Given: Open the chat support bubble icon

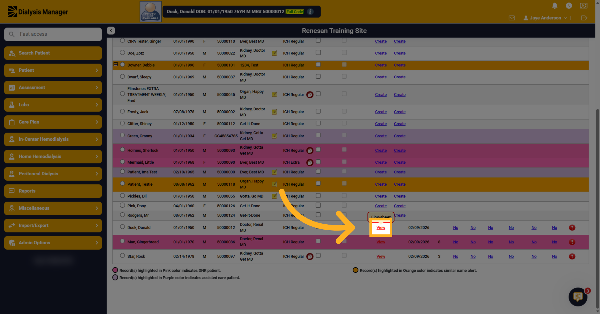Looking at the screenshot, I should pos(578,297).
